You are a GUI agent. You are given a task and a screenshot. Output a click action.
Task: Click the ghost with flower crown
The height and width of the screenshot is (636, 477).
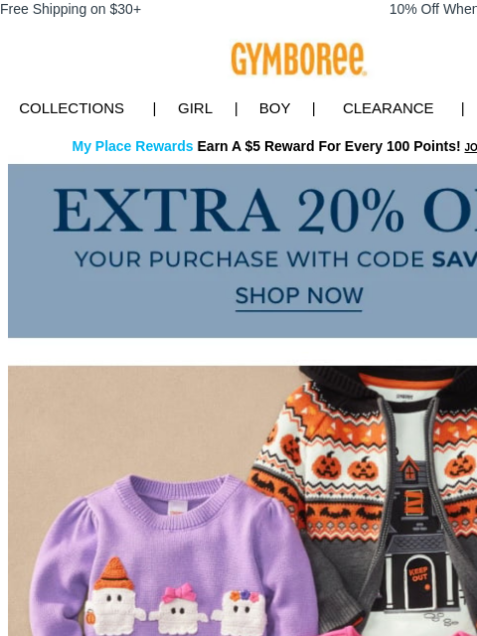(240, 608)
